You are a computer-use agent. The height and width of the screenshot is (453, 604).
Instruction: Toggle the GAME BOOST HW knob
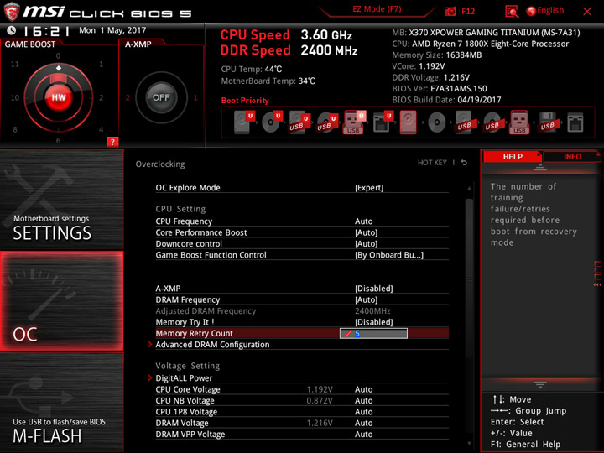tap(59, 97)
